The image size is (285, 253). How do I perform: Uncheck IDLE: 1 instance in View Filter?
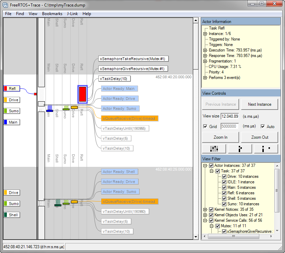[224, 182]
